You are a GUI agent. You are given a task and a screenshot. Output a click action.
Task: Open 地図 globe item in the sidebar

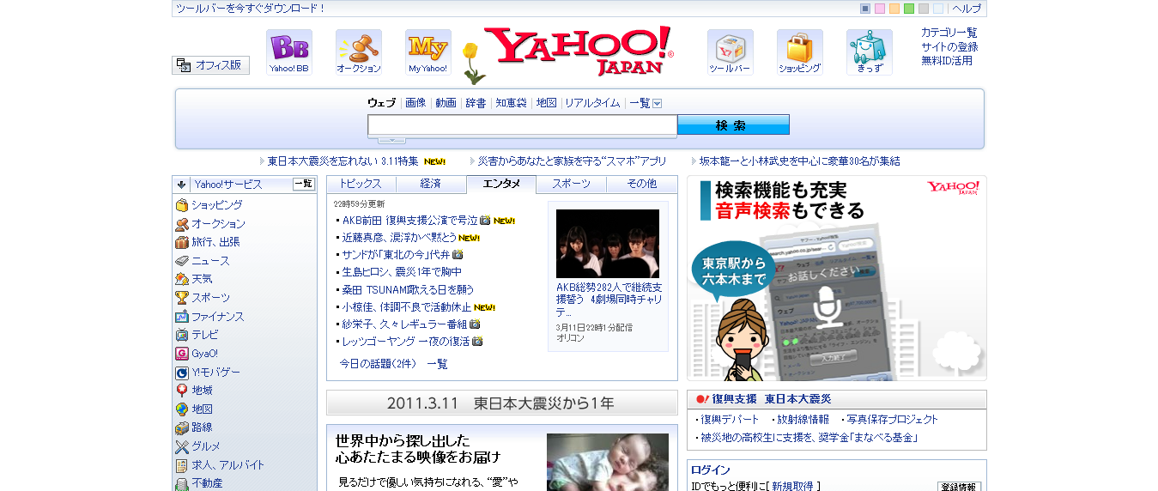coord(202,409)
